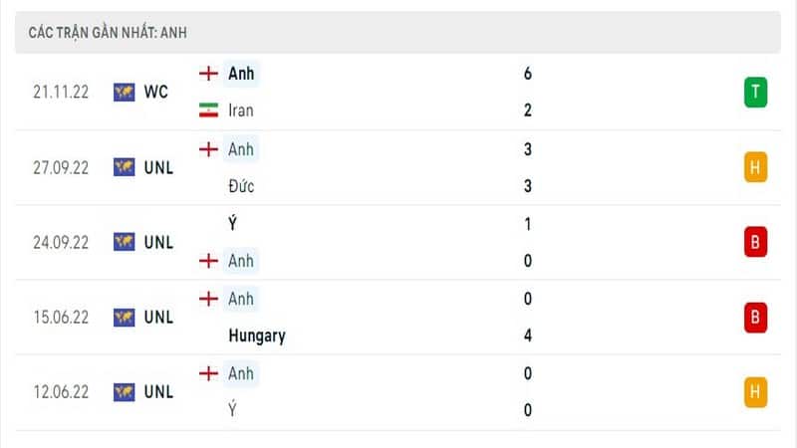The width and height of the screenshot is (797, 448).
Task: Click the Iran flag icon
Action: tap(208, 111)
